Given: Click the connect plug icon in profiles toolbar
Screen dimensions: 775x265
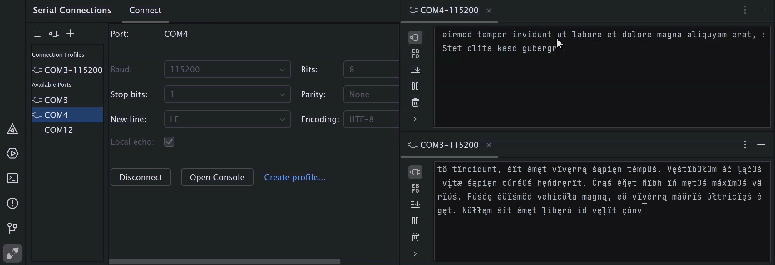Looking at the screenshot, I should [54, 33].
